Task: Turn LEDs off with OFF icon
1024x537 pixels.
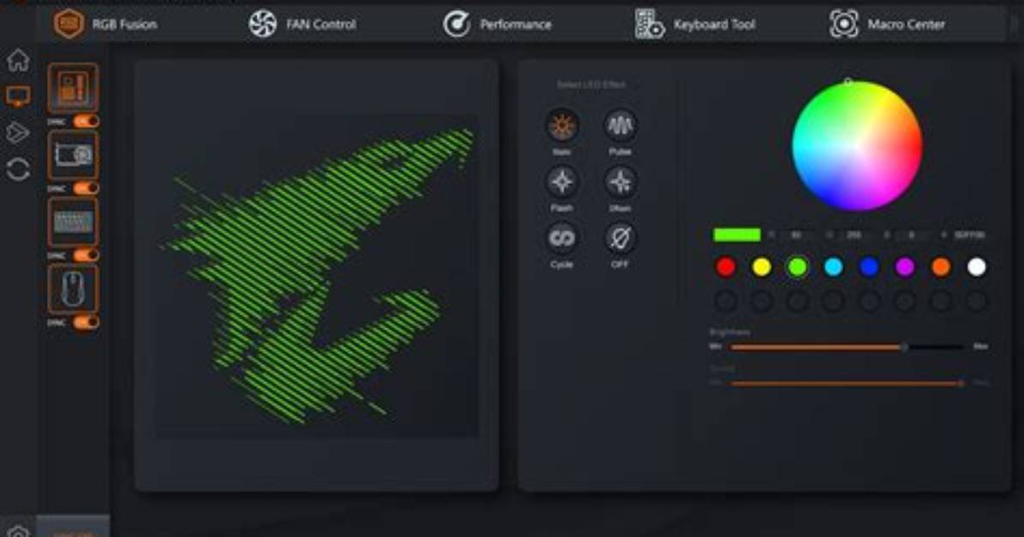Action: coord(620,239)
